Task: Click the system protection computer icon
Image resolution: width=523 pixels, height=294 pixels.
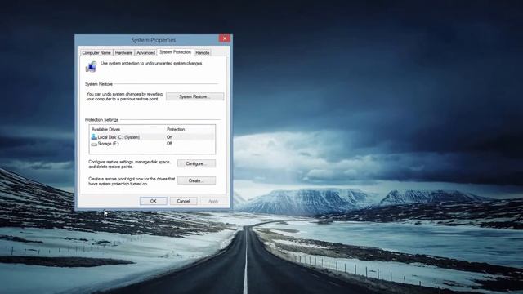Action: coord(91,66)
